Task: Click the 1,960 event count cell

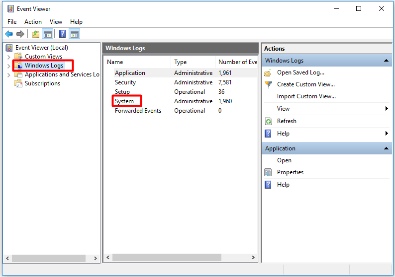Action: (225, 101)
